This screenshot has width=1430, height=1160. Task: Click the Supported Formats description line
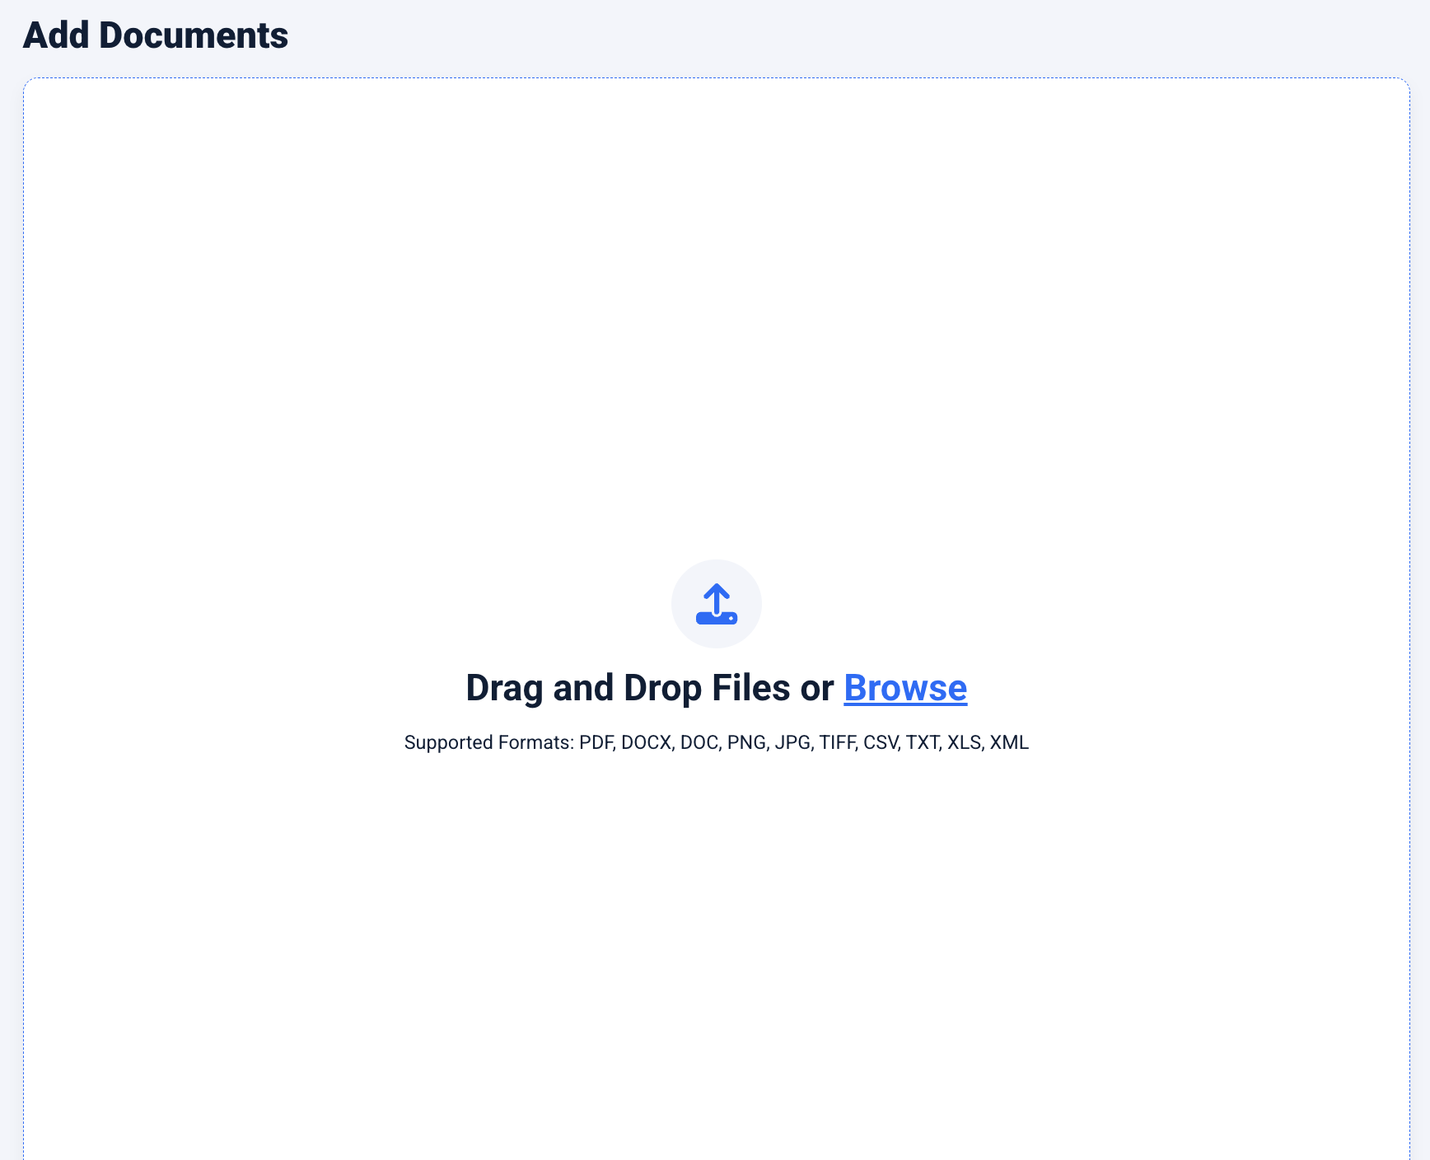point(715,742)
